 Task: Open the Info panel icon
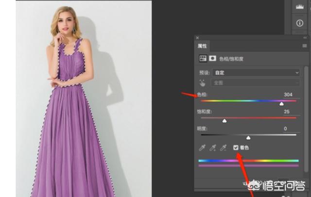point(299,23)
